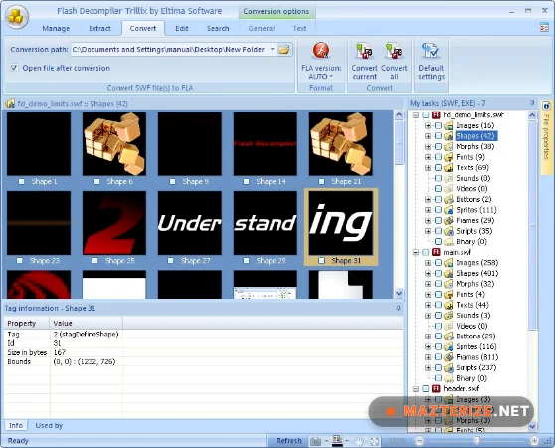Check the Shape 6 checkbox
Screen dimensions: 555x448
[x=97, y=181]
